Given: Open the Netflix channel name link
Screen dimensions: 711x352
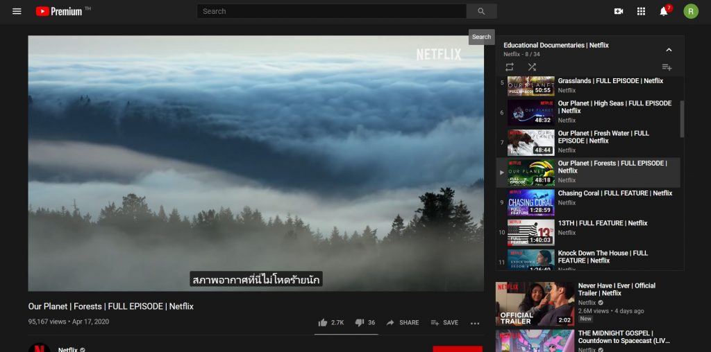Looking at the screenshot, I should 68,349.
